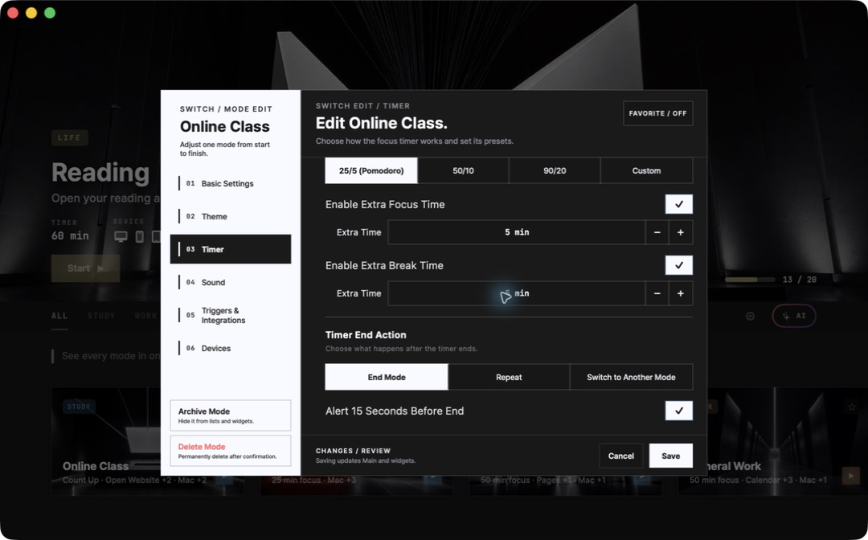Increase Extra Break Time with plus button
This screenshot has width=868, height=540.
pyautogui.click(x=681, y=293)
